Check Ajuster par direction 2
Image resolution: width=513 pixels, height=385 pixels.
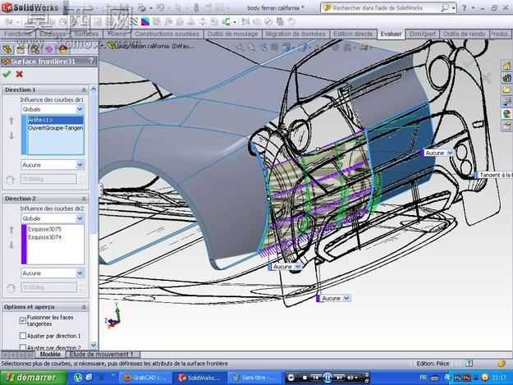pyautogui.click(x=23, y=347)
